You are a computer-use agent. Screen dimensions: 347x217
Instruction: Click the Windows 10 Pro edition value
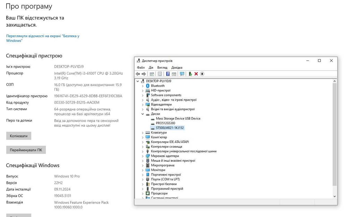67,176
